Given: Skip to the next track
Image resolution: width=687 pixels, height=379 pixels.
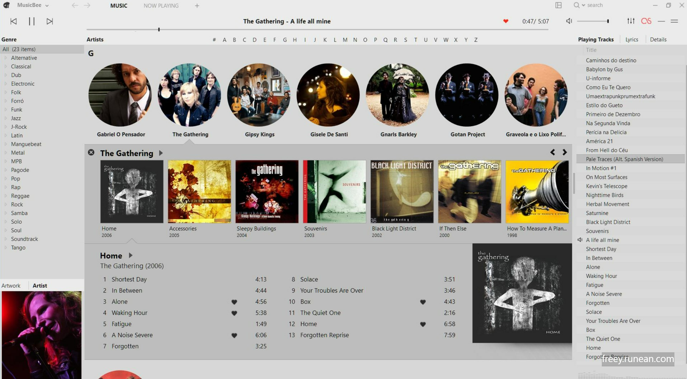Looking at the screenshot, I should pos(49,21).
